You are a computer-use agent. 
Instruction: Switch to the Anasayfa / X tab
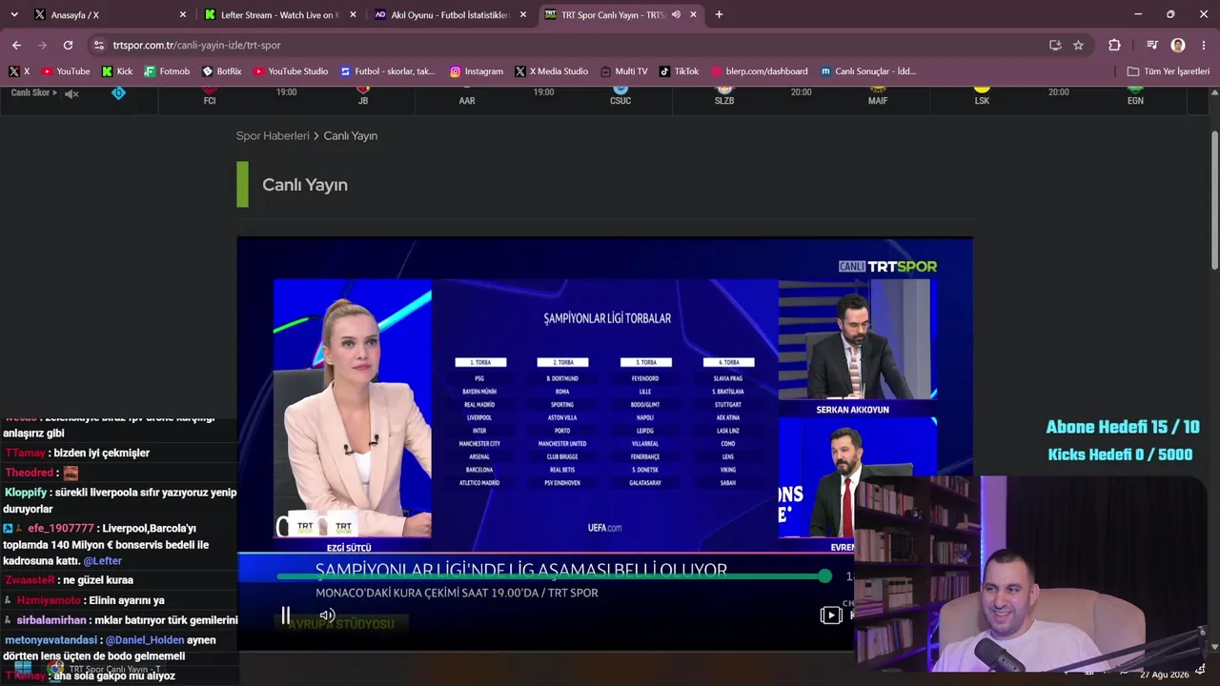click(111, 14)
